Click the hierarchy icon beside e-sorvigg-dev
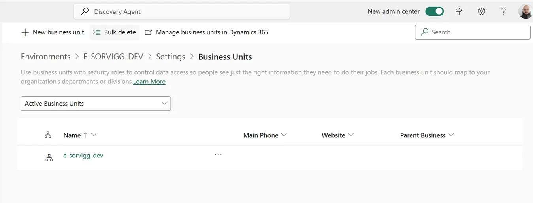 pyautogui.click(x=49, y=158)
